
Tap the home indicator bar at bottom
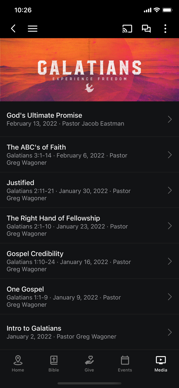(89, 384)
